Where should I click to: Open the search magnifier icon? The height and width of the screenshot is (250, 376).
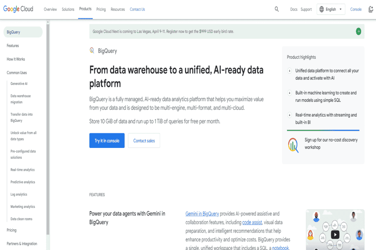(x=277, y=9)
